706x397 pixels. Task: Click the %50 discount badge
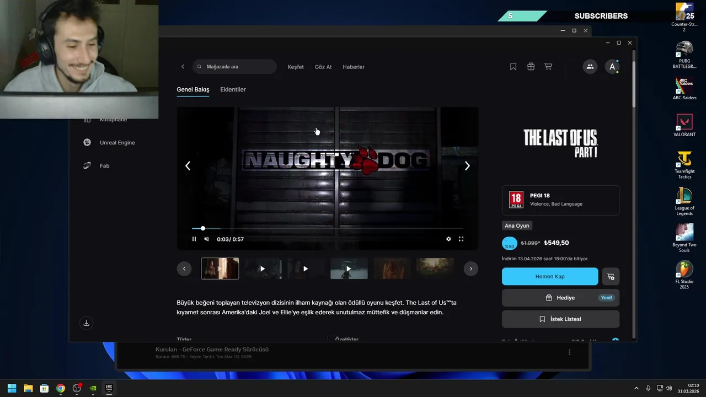510,243
